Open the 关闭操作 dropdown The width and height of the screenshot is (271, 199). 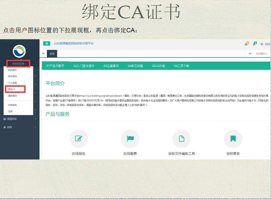tap(261, 54)
